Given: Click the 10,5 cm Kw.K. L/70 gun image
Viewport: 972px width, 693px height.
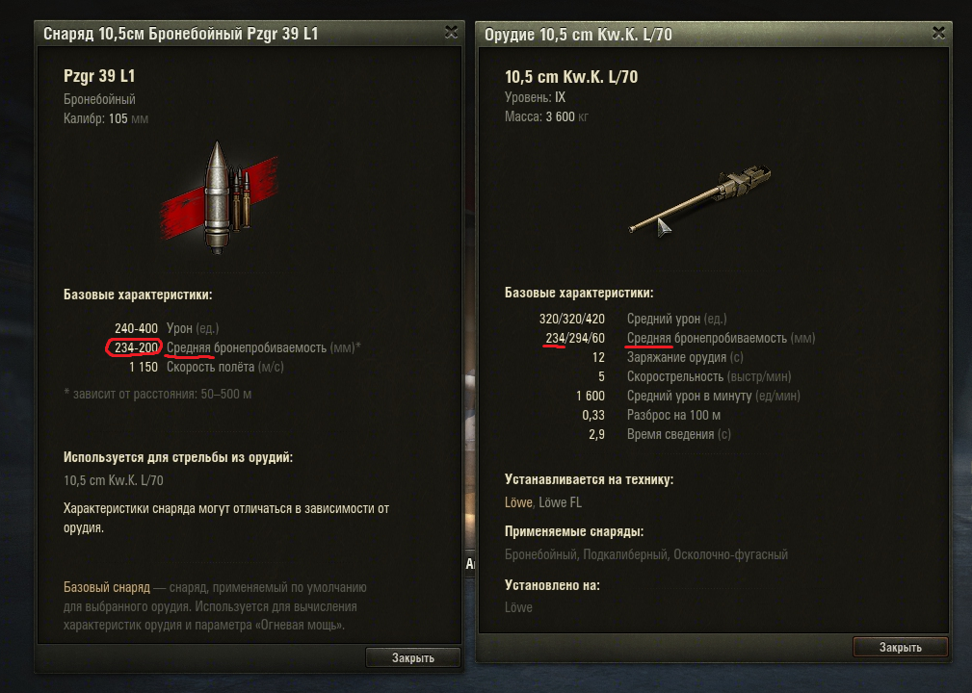Looking at the screenshot, I should click(700, 198).
